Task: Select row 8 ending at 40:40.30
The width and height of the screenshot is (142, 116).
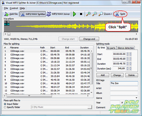Action: 47,76
